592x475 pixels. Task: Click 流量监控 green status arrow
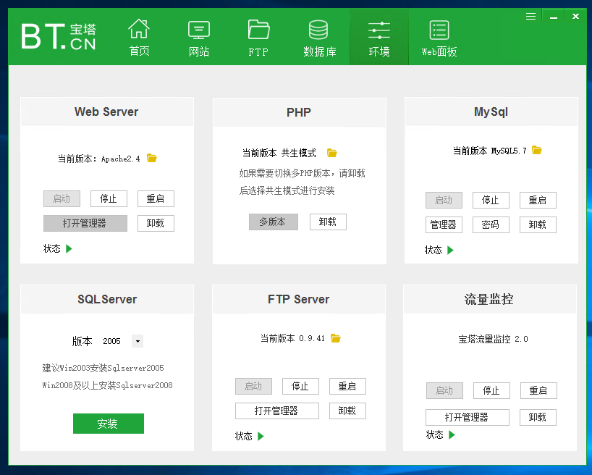(x=452, y=435)
